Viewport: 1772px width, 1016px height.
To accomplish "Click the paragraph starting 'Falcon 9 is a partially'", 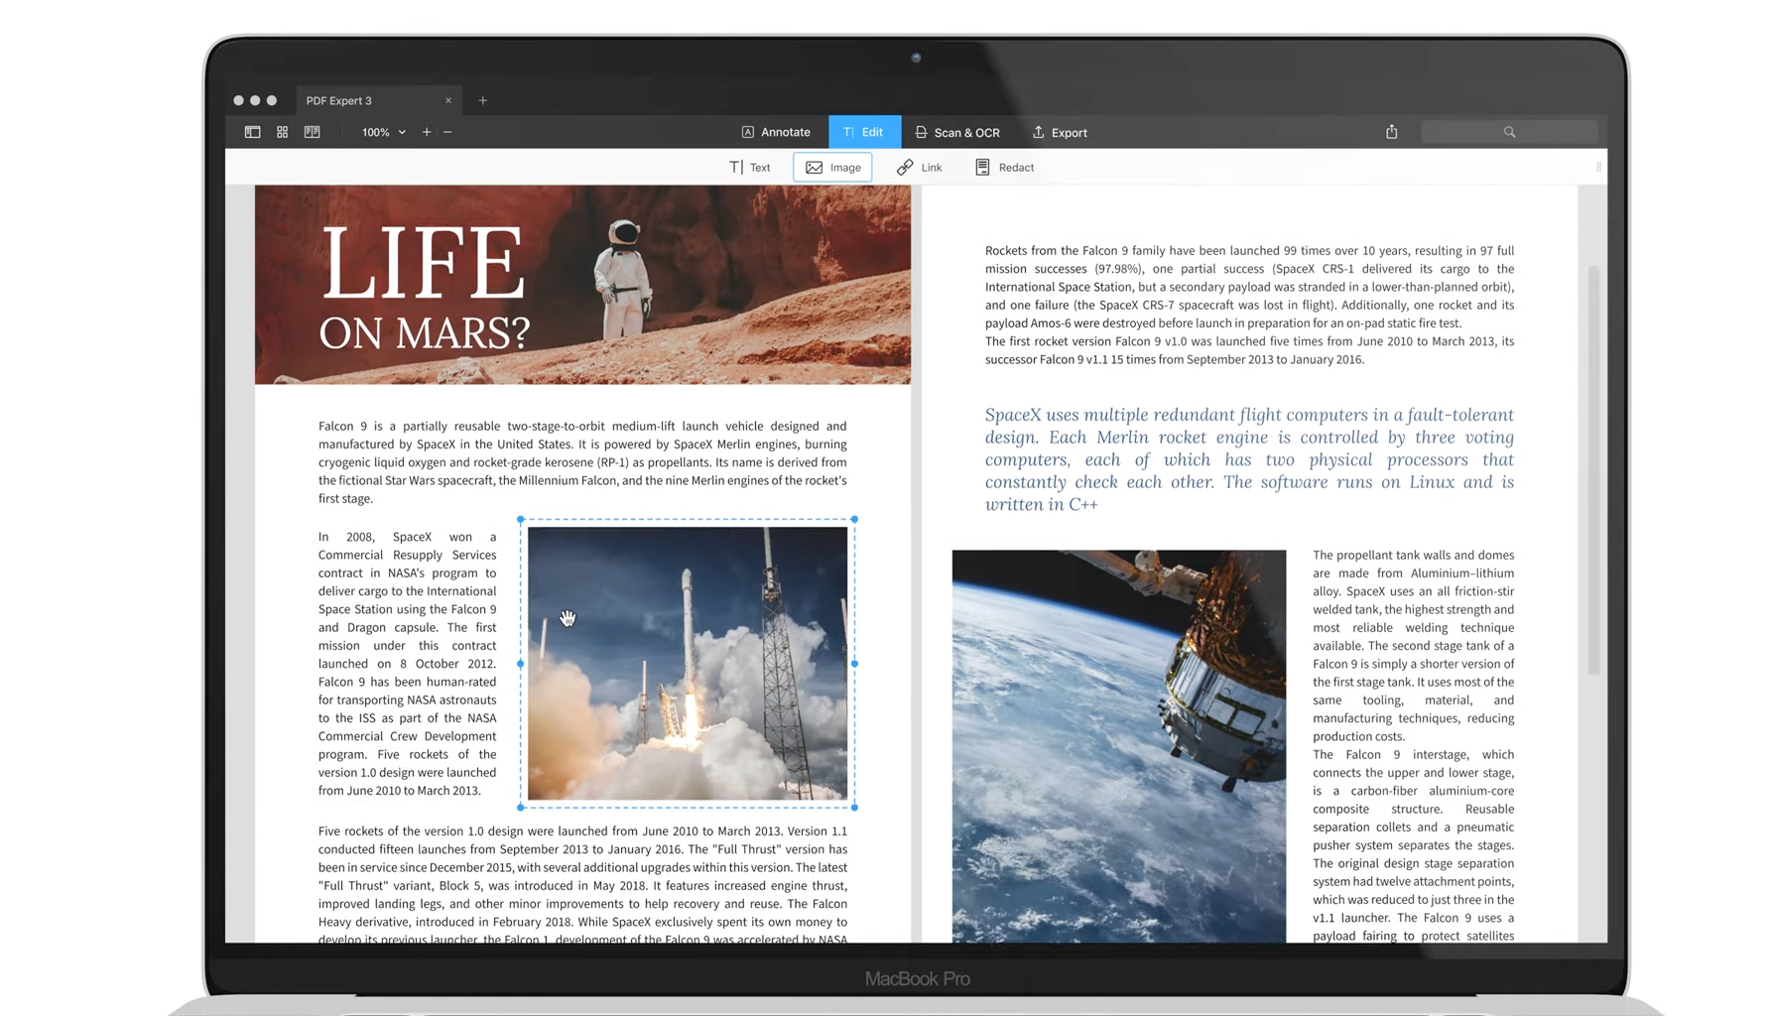I will [x=582, y=462].
